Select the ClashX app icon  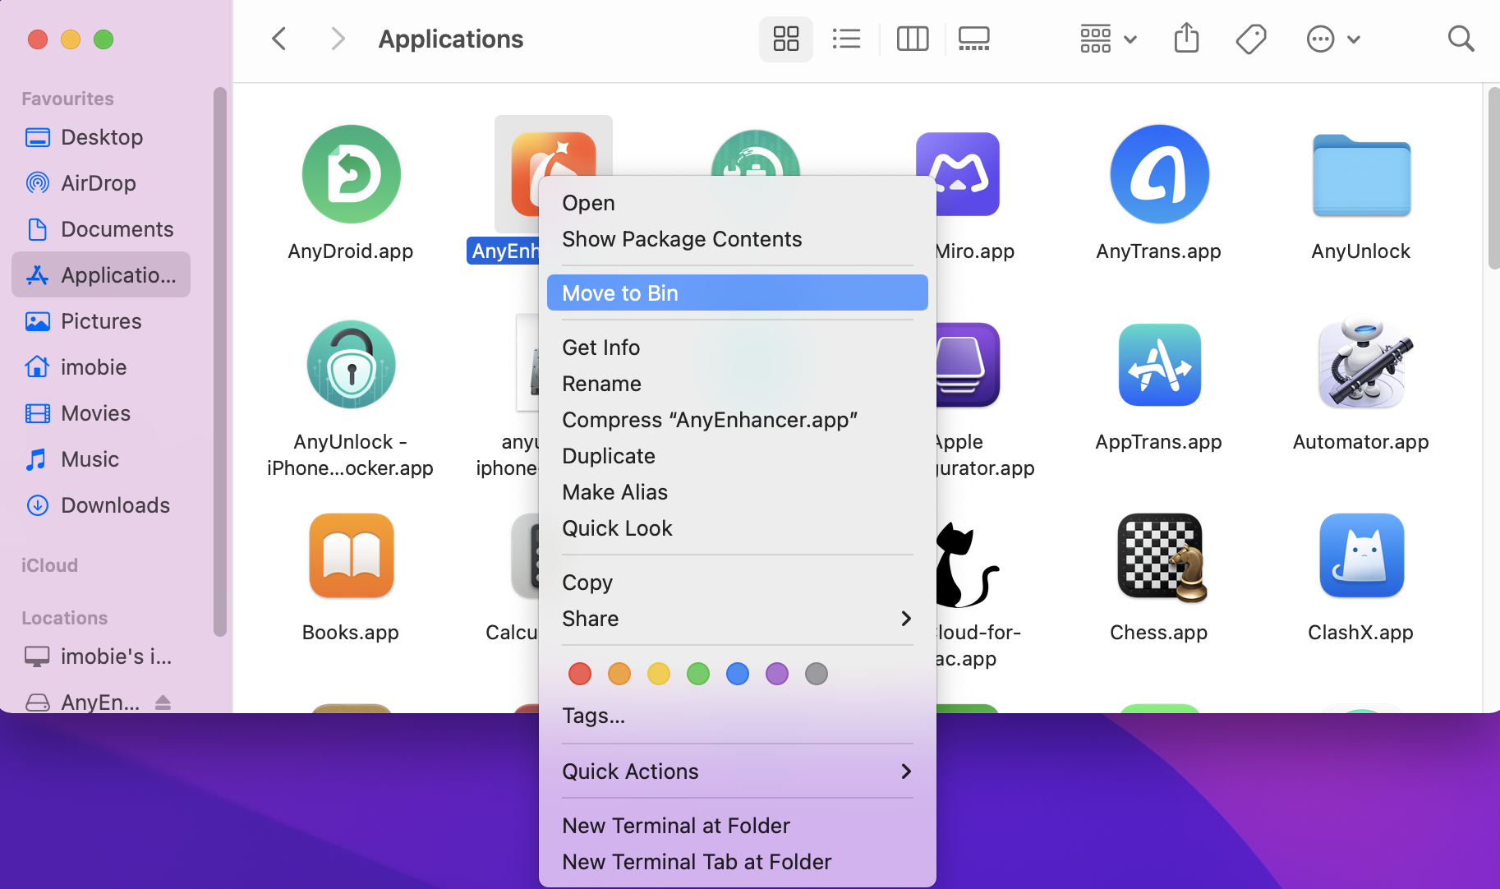click(x=1361, y=555)
